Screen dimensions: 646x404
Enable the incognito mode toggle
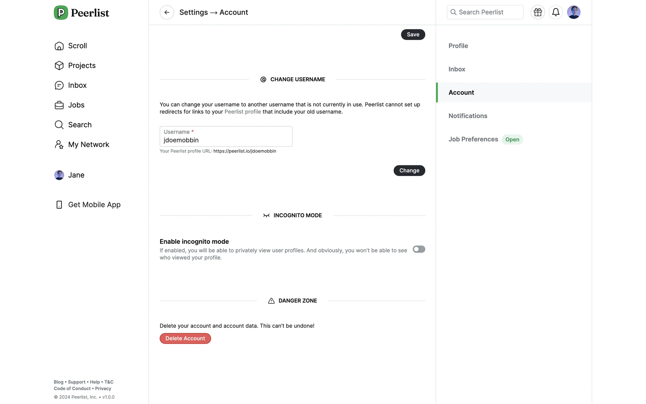coord(419,249)
